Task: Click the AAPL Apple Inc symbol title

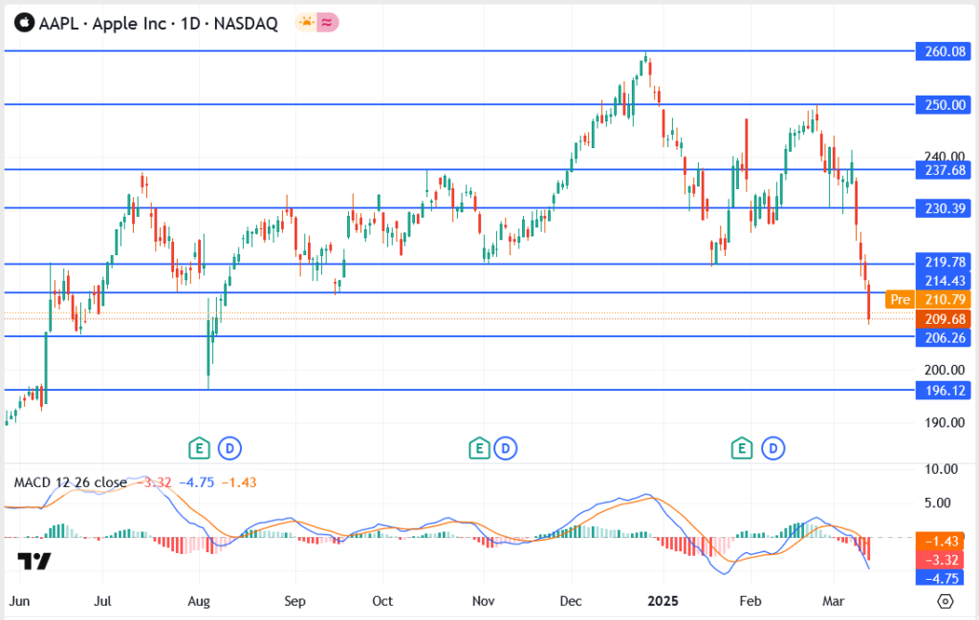Action: 158,24
